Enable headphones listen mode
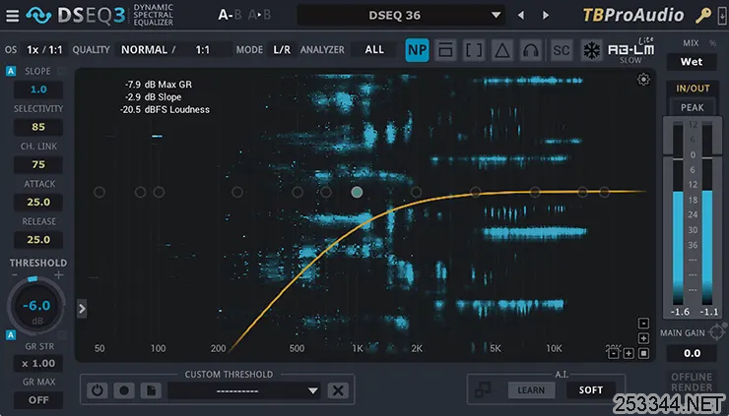This screenshot has width=729, height=416. [531, 50]
